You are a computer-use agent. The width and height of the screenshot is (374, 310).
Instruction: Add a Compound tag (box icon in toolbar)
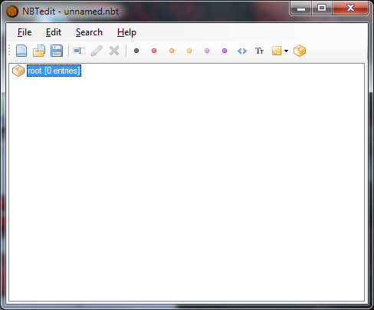[300, 51]
